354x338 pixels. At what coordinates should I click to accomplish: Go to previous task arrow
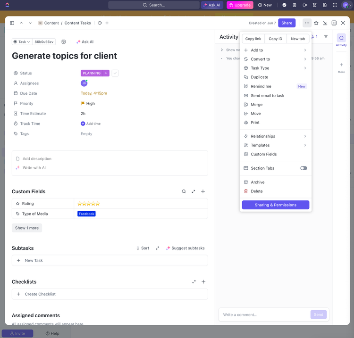click(x=21, y=23)
